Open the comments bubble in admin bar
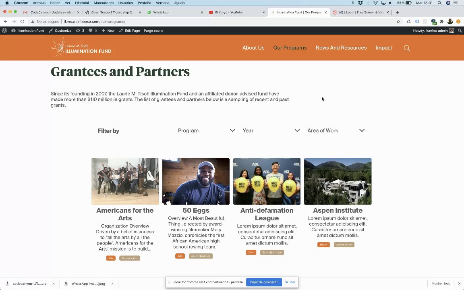Screen dimensions: 464x290 click(x=93, y=31)
